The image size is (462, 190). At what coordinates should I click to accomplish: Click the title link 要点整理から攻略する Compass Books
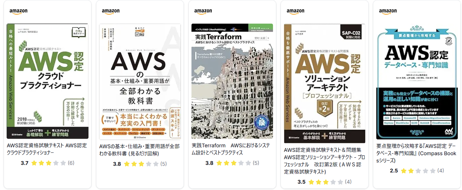tap(416, 157)
